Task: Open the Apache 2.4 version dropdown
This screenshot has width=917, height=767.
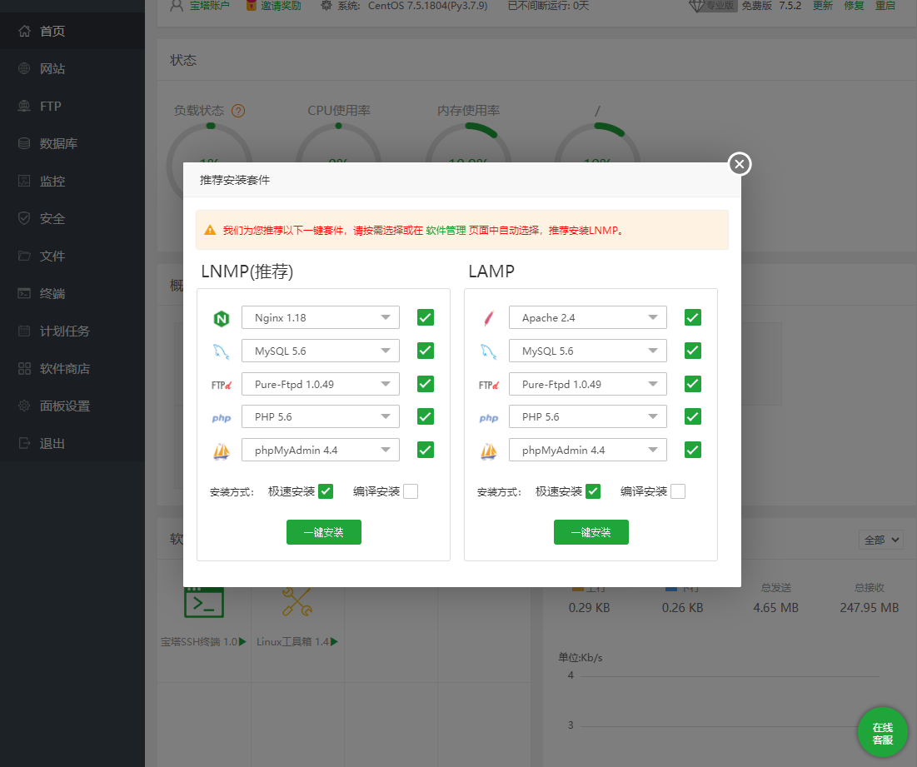Action: 588,317
